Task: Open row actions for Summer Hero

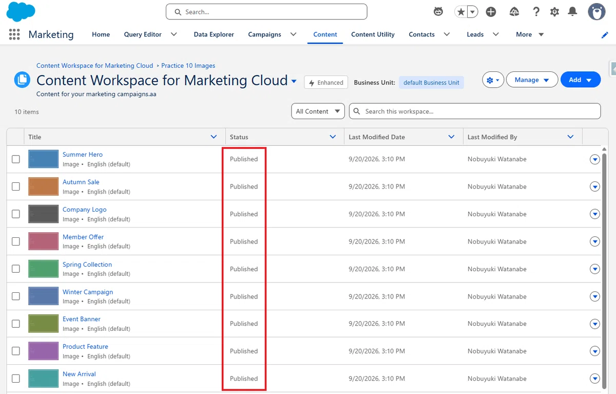Action: [595, 159]
